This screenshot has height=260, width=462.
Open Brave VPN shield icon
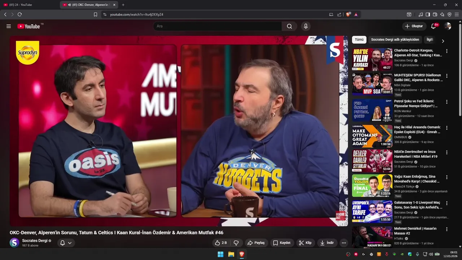point(449,14)
